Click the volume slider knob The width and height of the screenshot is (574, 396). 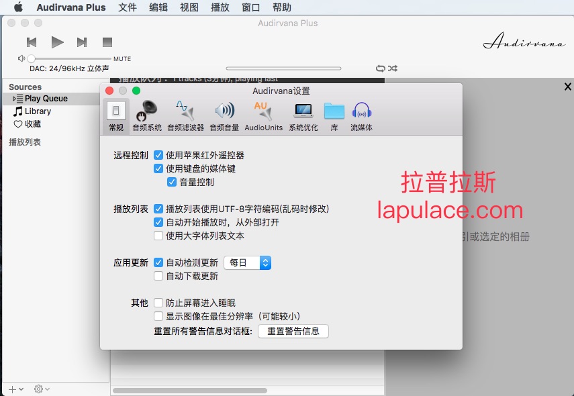coord(31,59)
